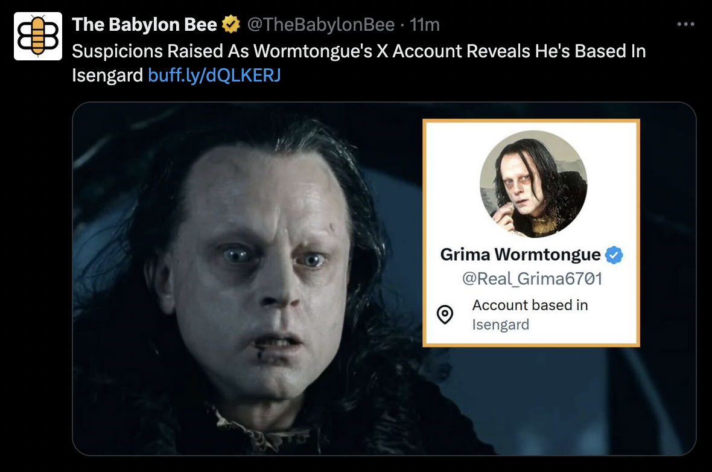Select the @Real_Grima6701 handle text

click(532, 278)
